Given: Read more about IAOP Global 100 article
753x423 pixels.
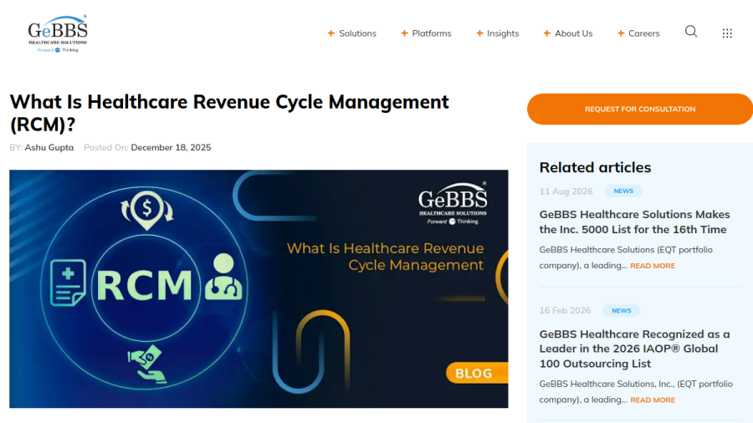Looking at the screenshot, I should click(x=652, y=400).
